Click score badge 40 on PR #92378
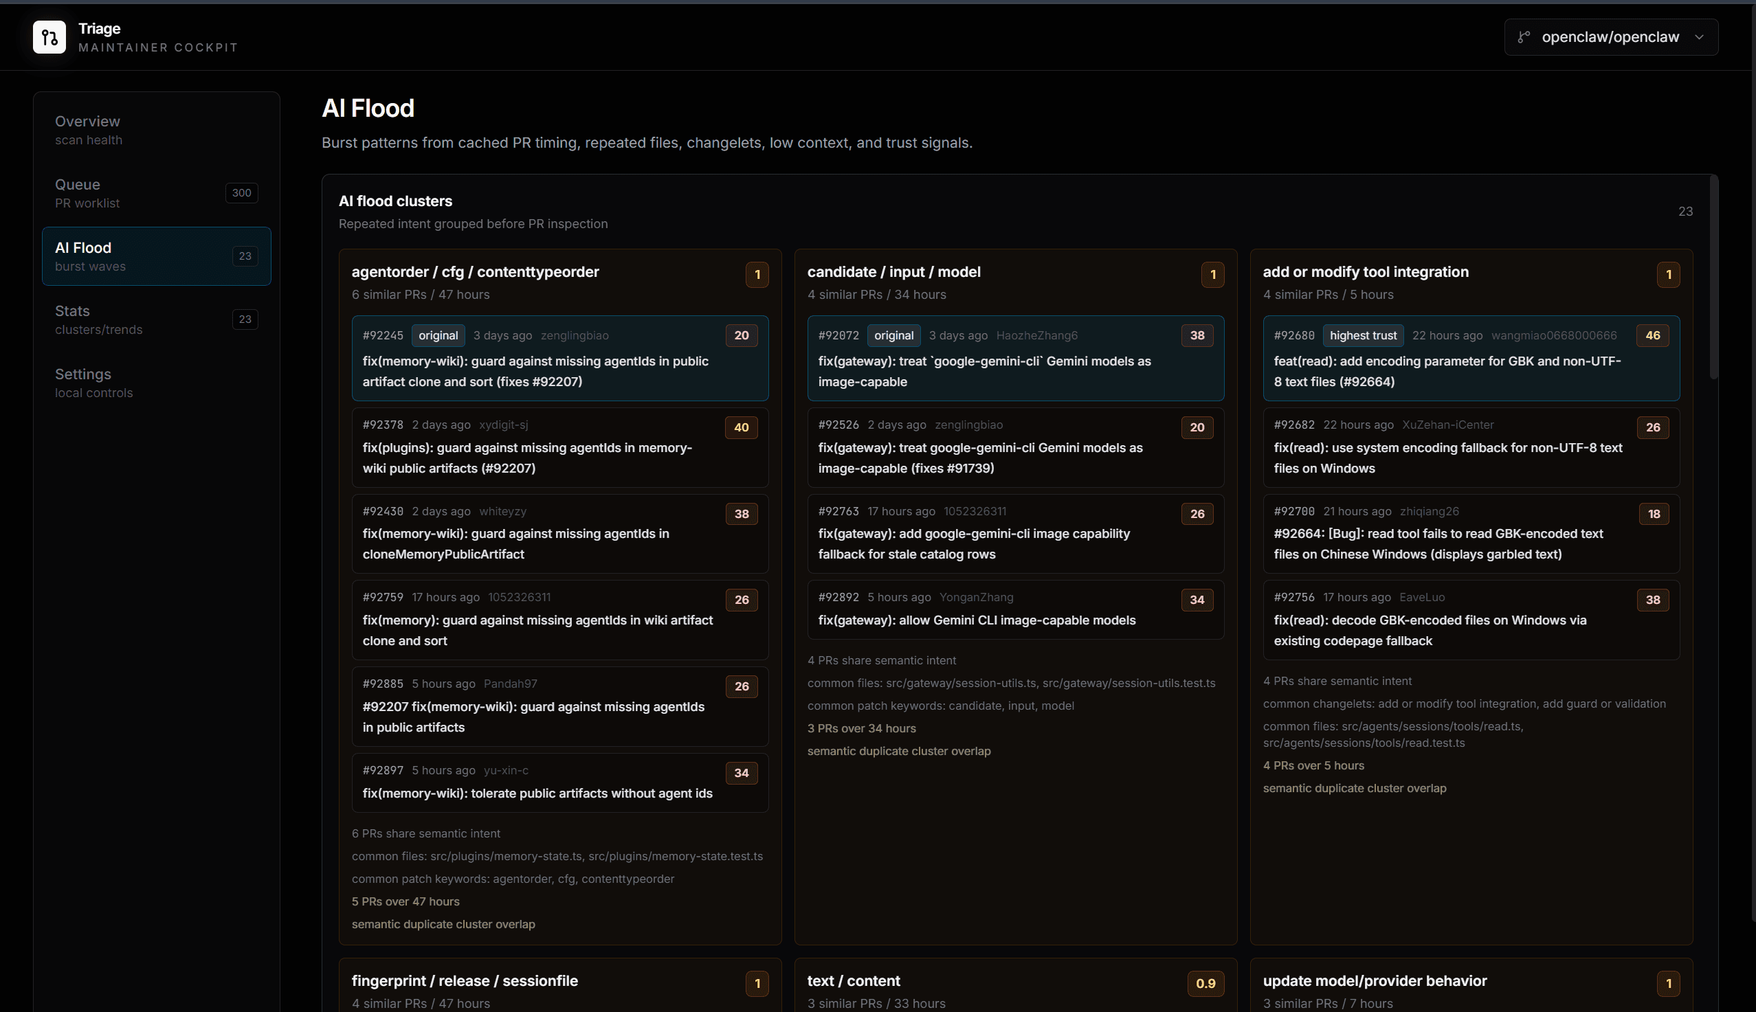The height and width of the screenshot is (1012, 1756). coord(742,427)
